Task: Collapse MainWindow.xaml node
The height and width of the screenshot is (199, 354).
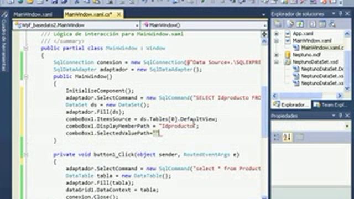Action: tap(277, 41)
